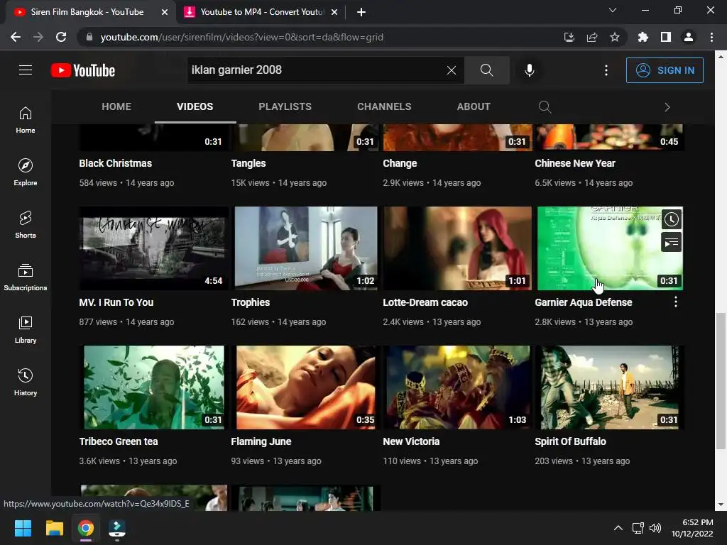Image resolution: width=727 pixels, height=545 pixels.
Task: Go to Home in the sidebar
Action: click(x=26, y=119)
